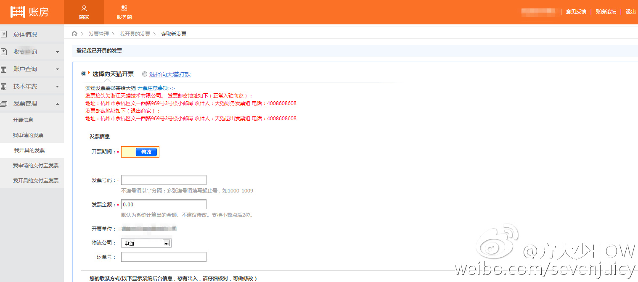This screenshot has width=638, height=282.
Task: Click the 登记我已开具的发票 heading
Action: (99, 51)
